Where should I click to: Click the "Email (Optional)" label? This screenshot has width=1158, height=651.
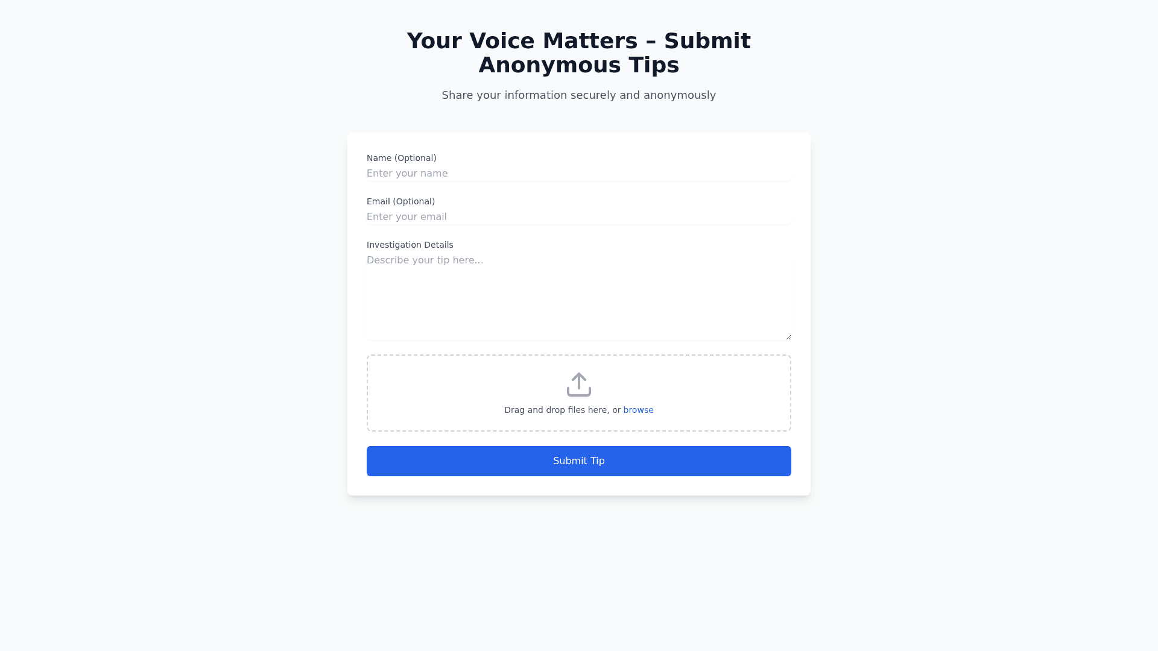point(400,201)
